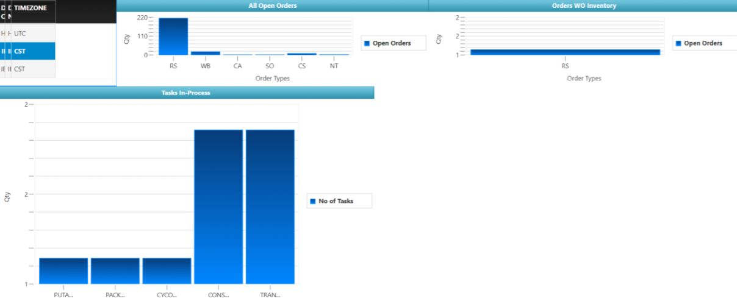Viewport: 737px width, 304px height.
Task: Click the All Open Orders panel header
Action: click(x=273, y=5)
